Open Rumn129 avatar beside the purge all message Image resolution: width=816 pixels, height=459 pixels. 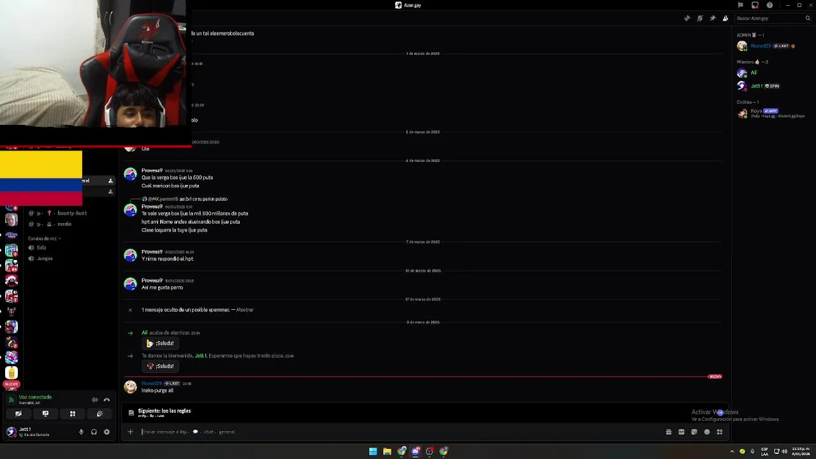130,387
